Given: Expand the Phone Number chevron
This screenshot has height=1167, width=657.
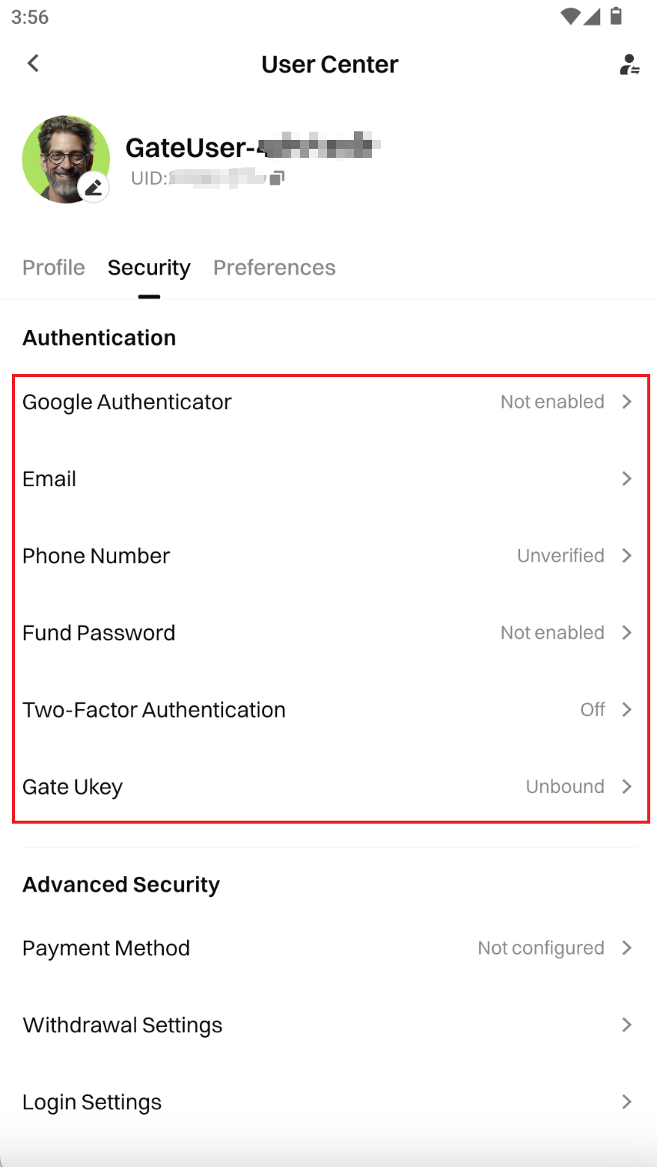Looking at the screenshot, I should (627, 556).
